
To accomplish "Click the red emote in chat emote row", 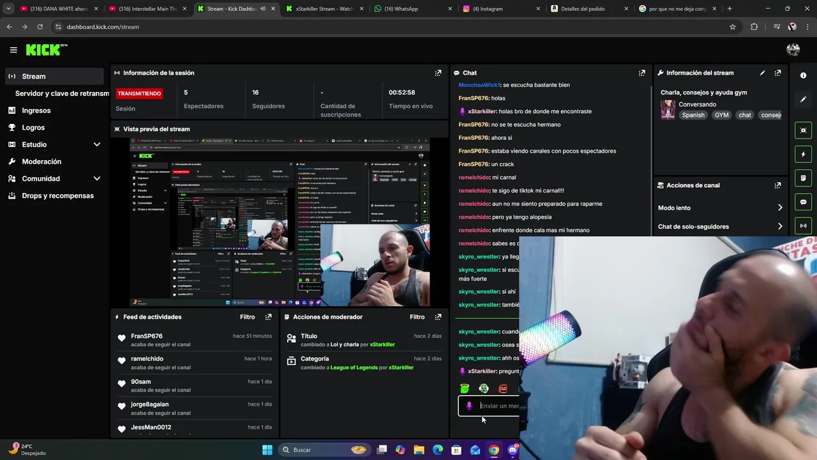I will [x=503, y=388].
